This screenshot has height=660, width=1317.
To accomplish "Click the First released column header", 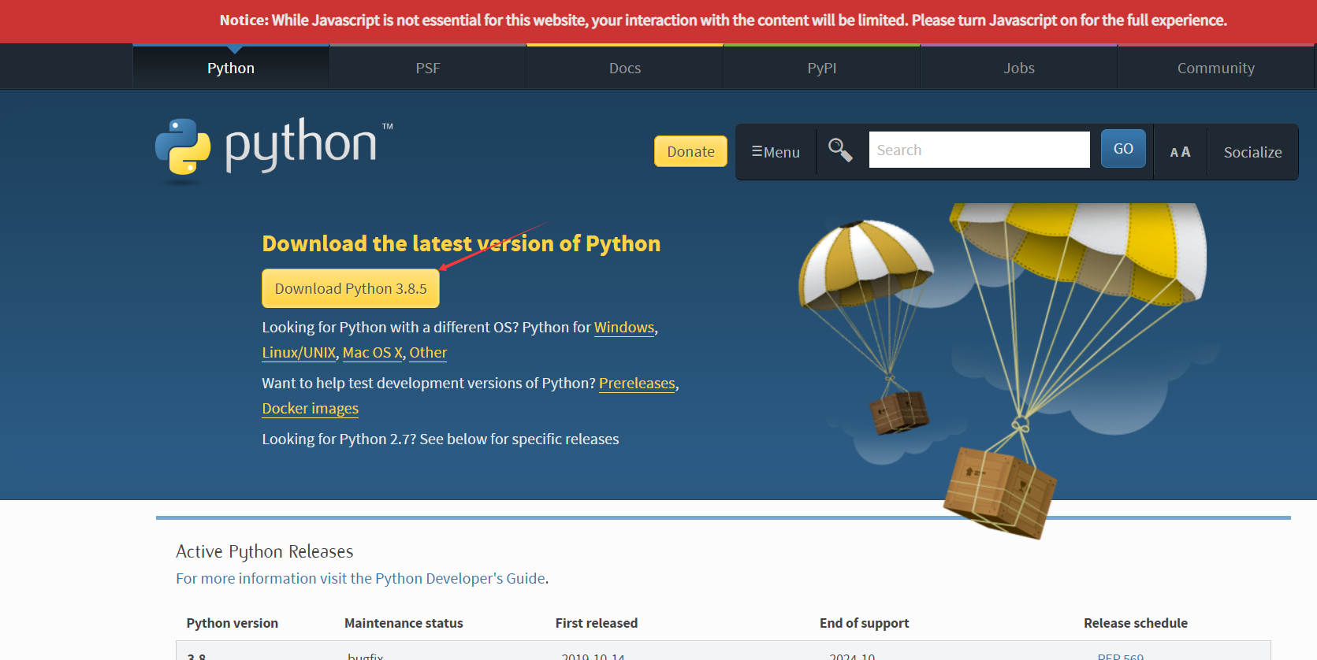I will [x=597, y=623].
